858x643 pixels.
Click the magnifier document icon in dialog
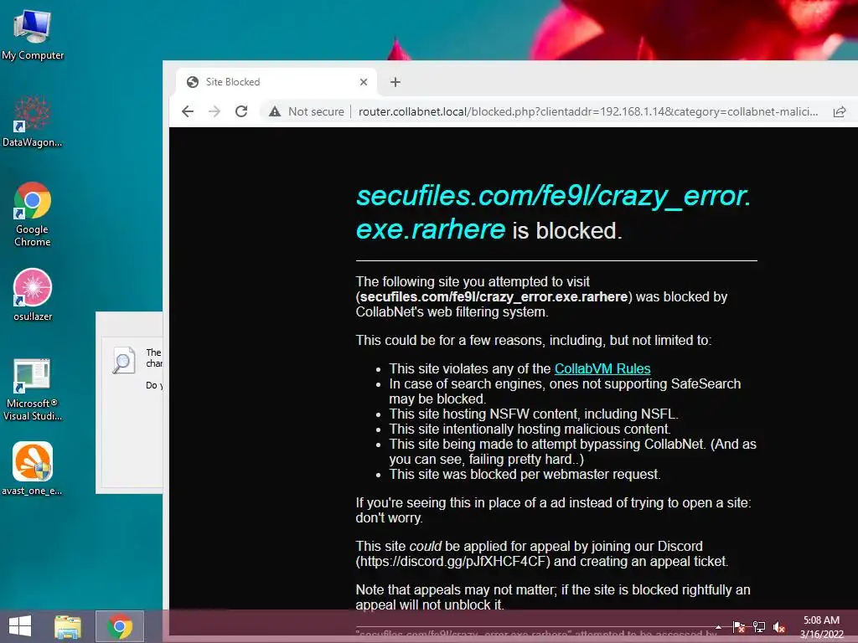tap(124, 360)
